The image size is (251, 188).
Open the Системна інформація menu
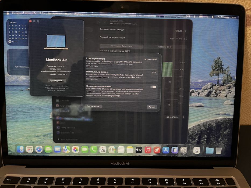(24, 13)
